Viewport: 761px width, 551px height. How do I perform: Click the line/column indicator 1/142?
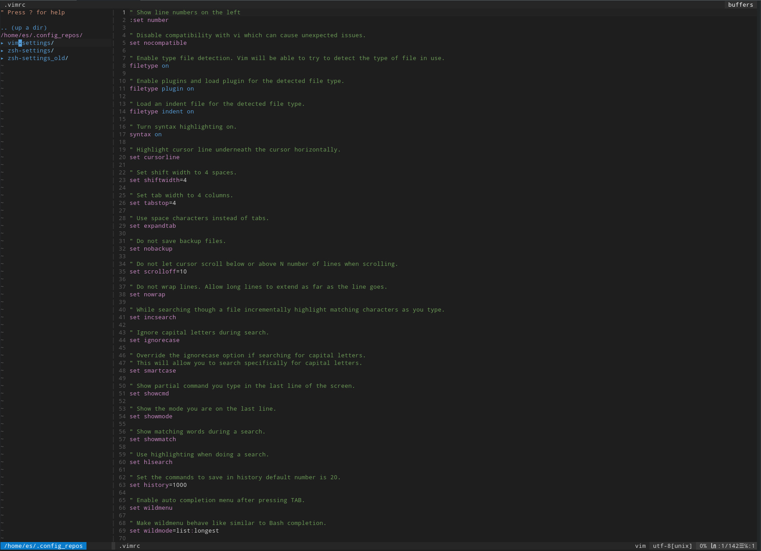[730, 546]
